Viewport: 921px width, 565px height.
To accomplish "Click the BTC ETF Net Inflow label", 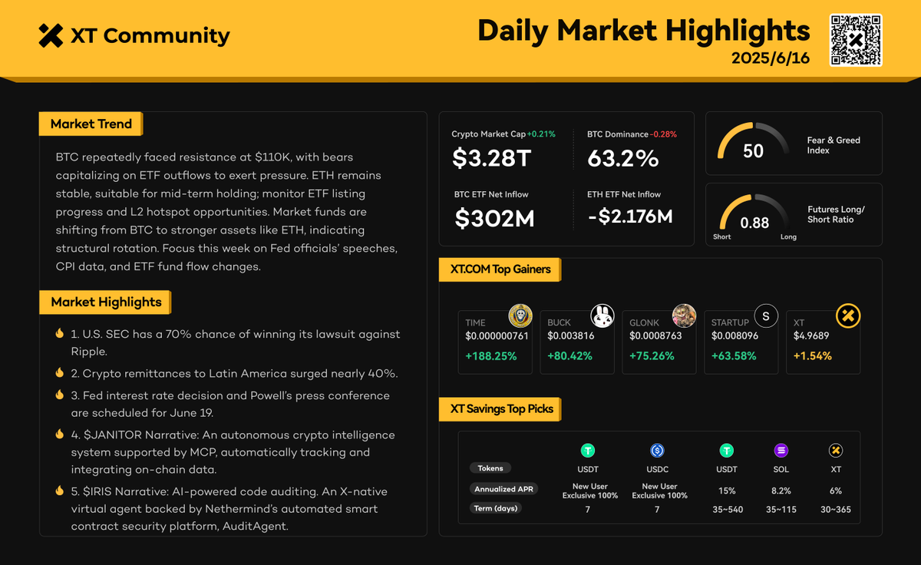I will pyautogui.click(x=491, y=194).
